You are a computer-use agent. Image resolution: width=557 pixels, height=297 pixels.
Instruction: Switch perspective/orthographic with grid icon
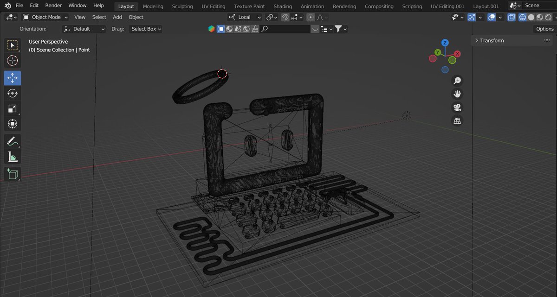457,121
